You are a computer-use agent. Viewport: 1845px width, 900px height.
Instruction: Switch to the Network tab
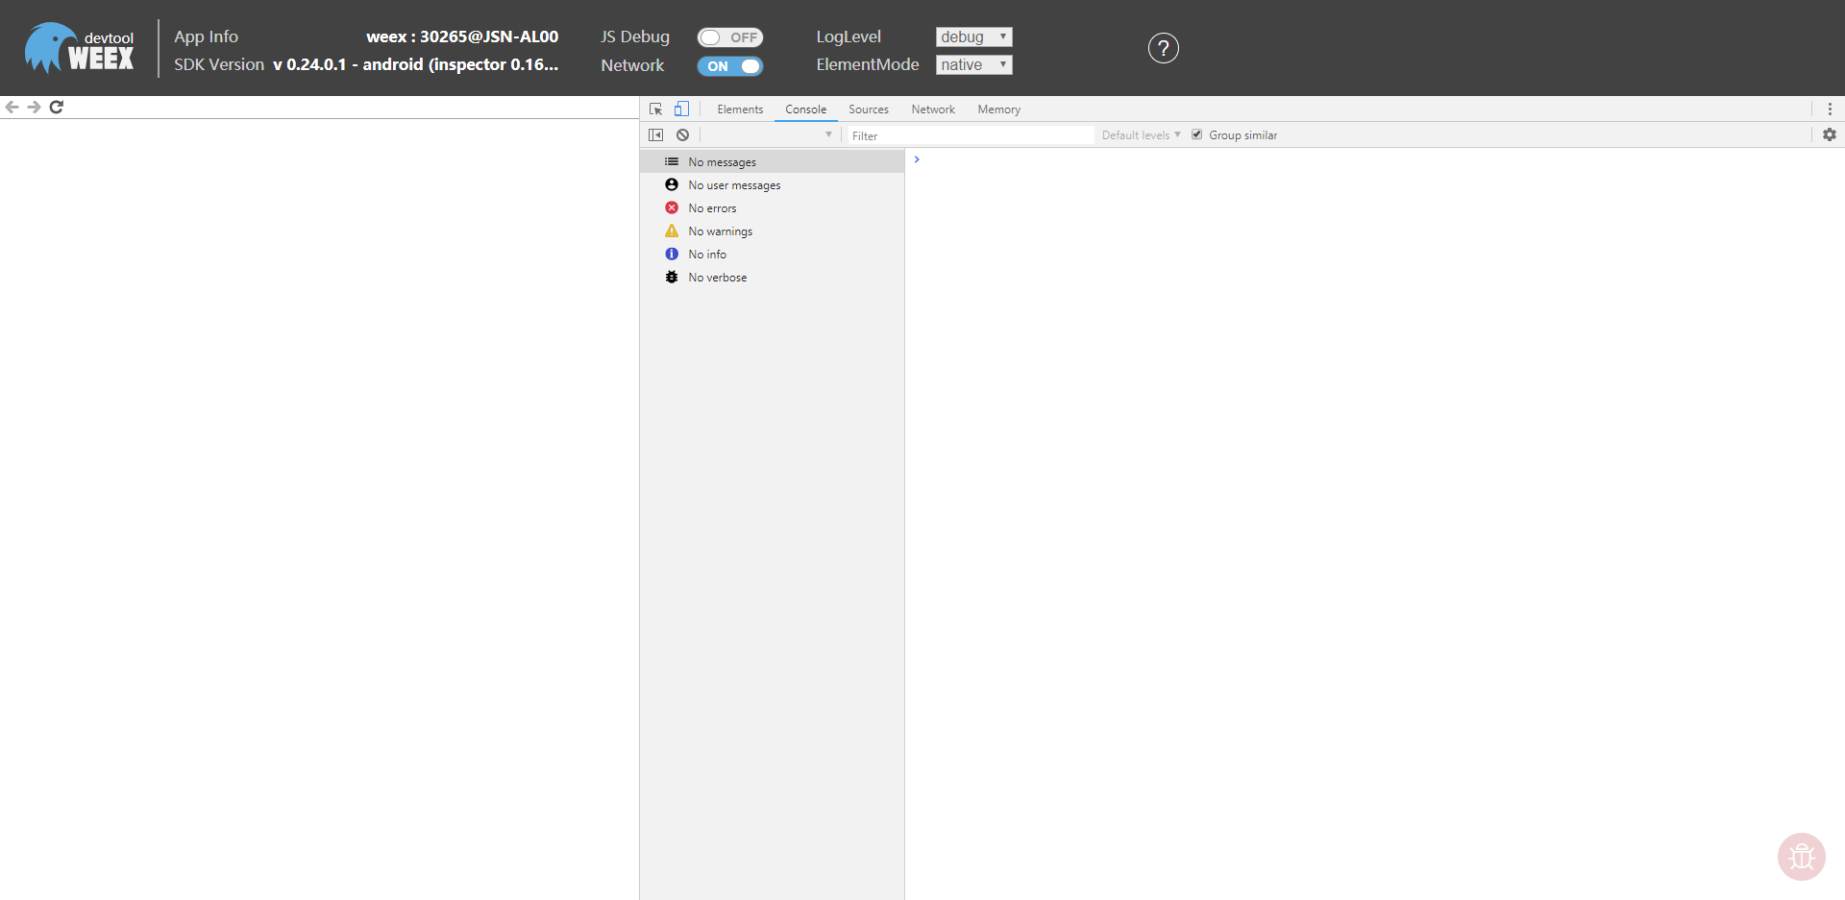(x=933, y=109)
